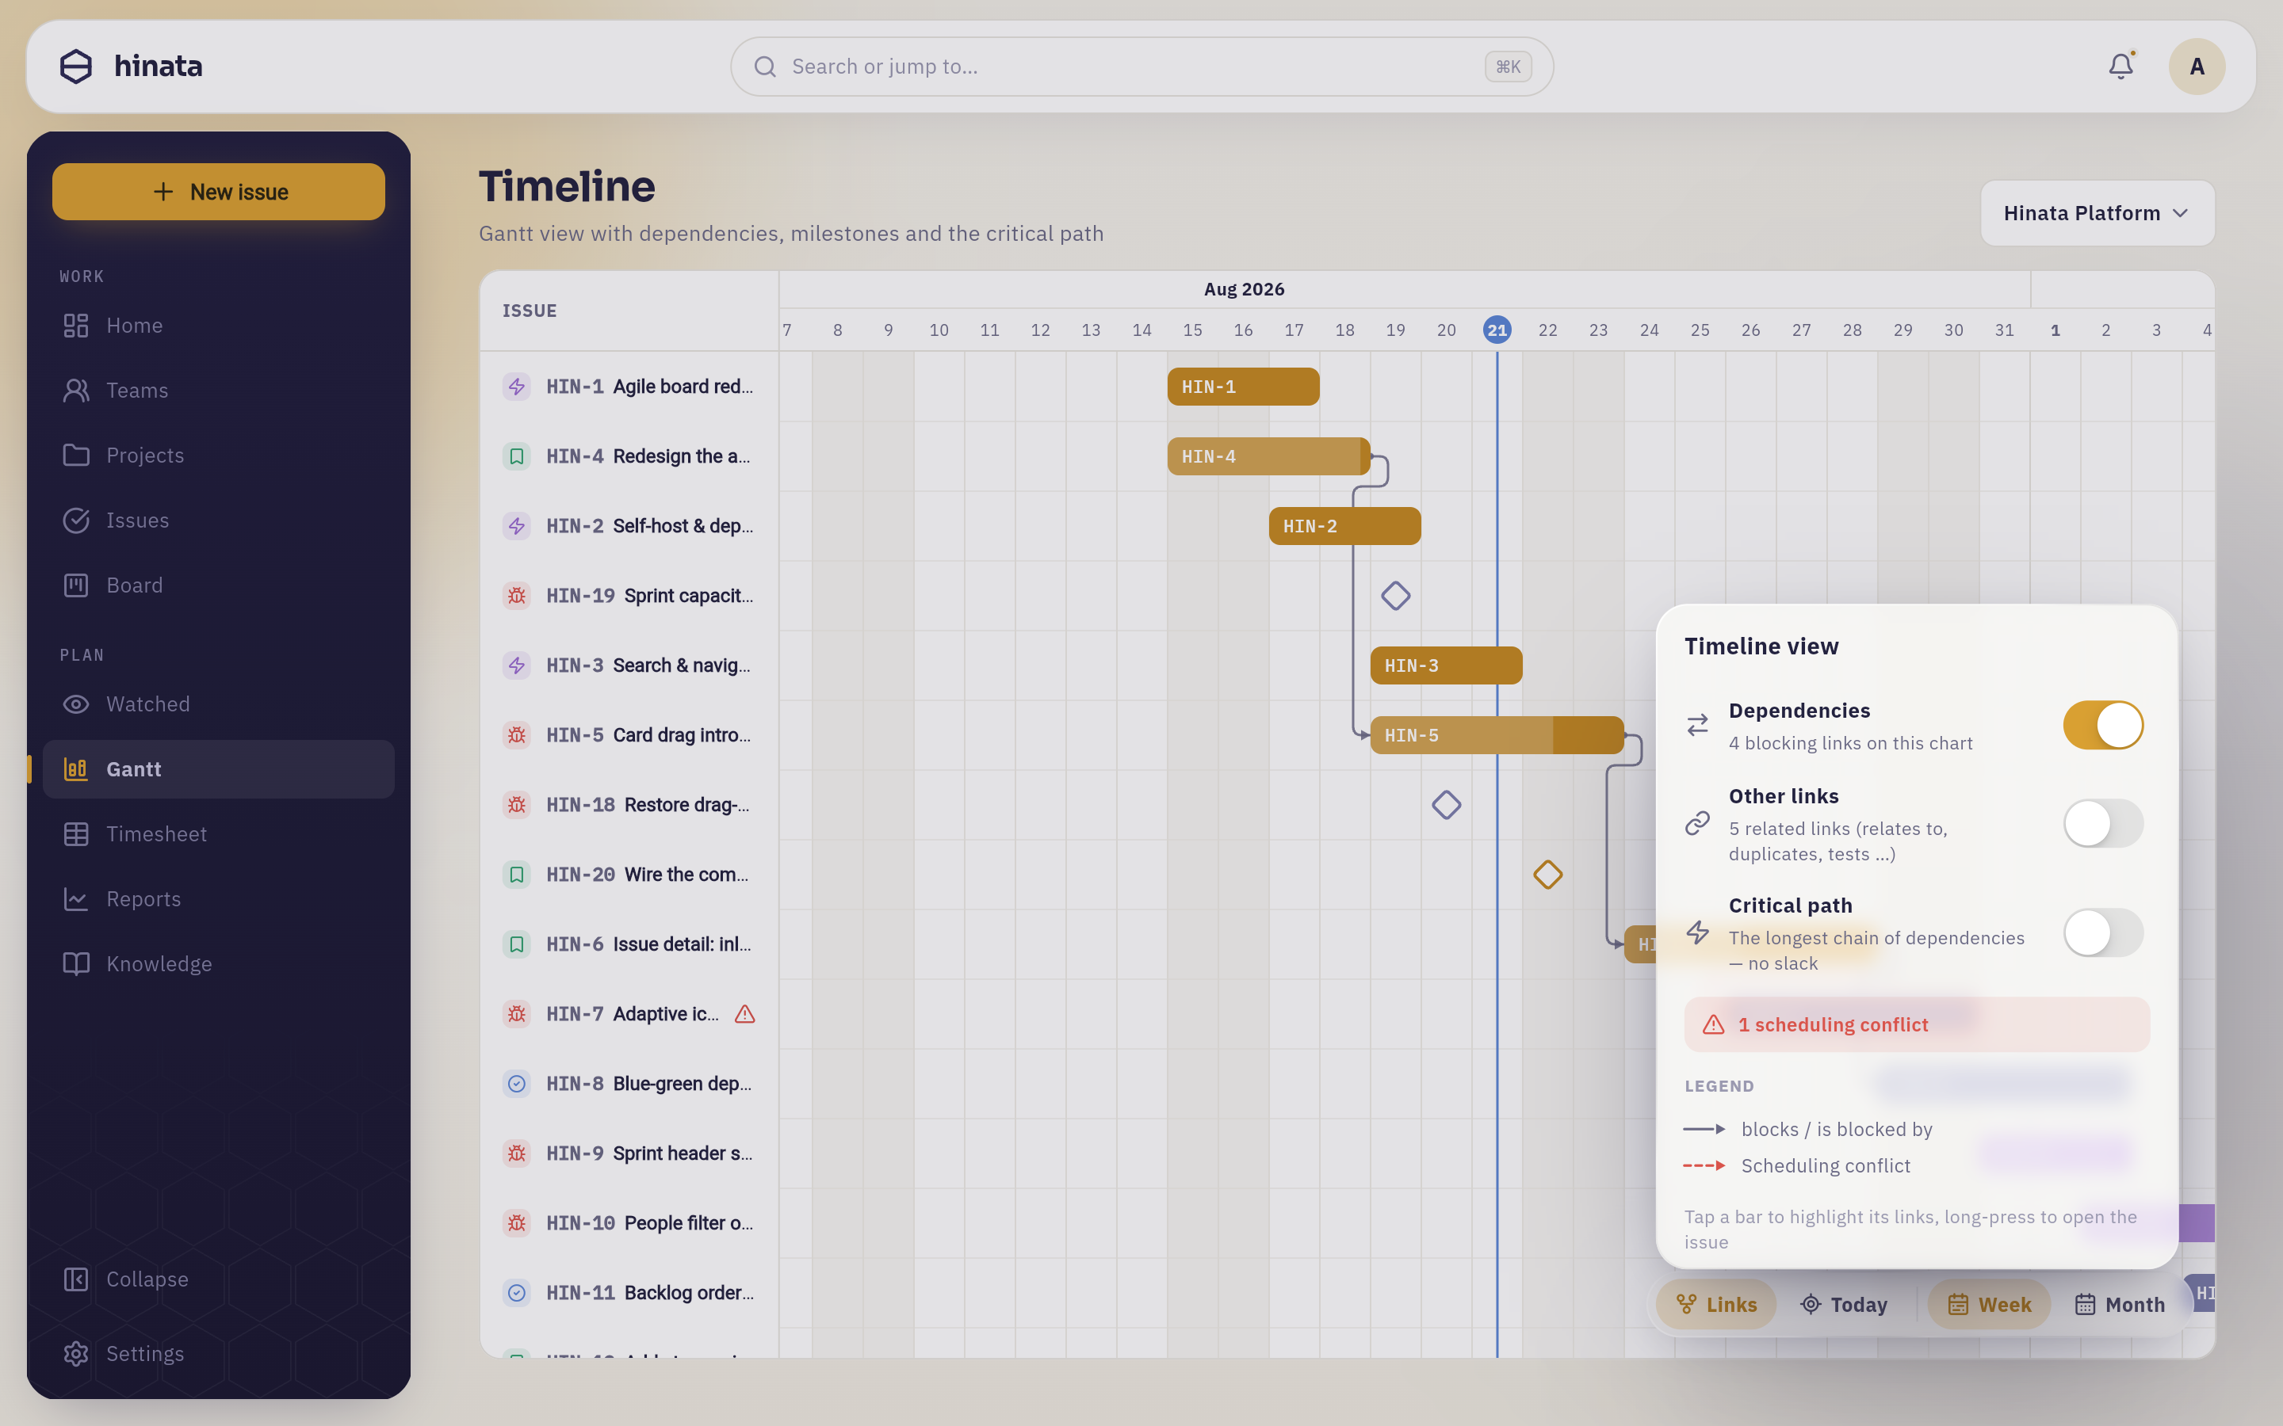The height and width of the screenshot is (1426, 2283).
Task: Click today's date marker 21
Action: tap(1497, 330)
